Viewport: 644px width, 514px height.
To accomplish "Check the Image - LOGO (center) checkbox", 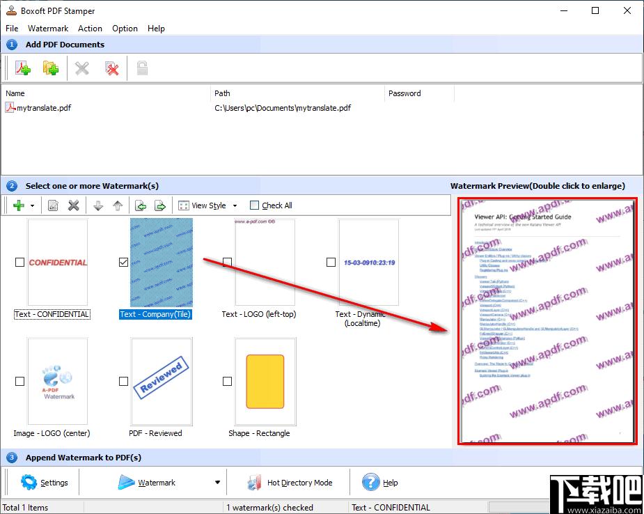I will coord(19,381).
